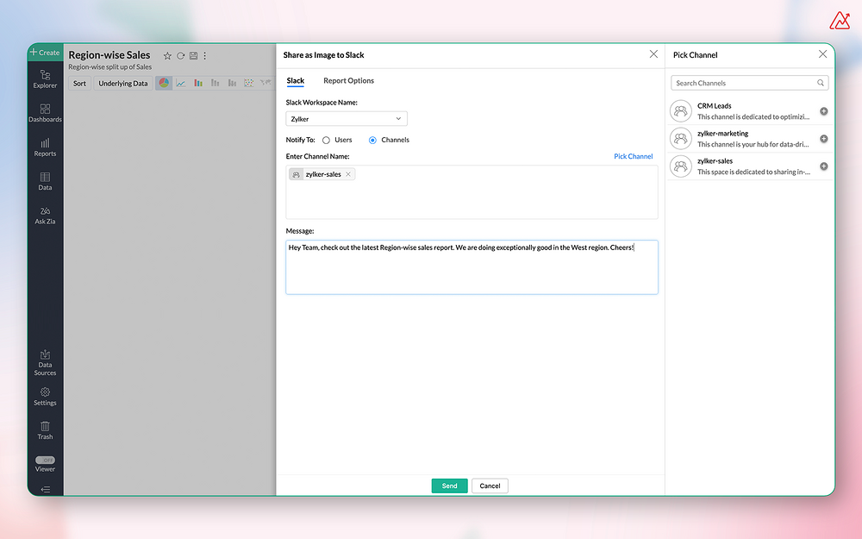
Task: Add the zylker-sales channel with its plus icon
Action: (x=823, y=166)
